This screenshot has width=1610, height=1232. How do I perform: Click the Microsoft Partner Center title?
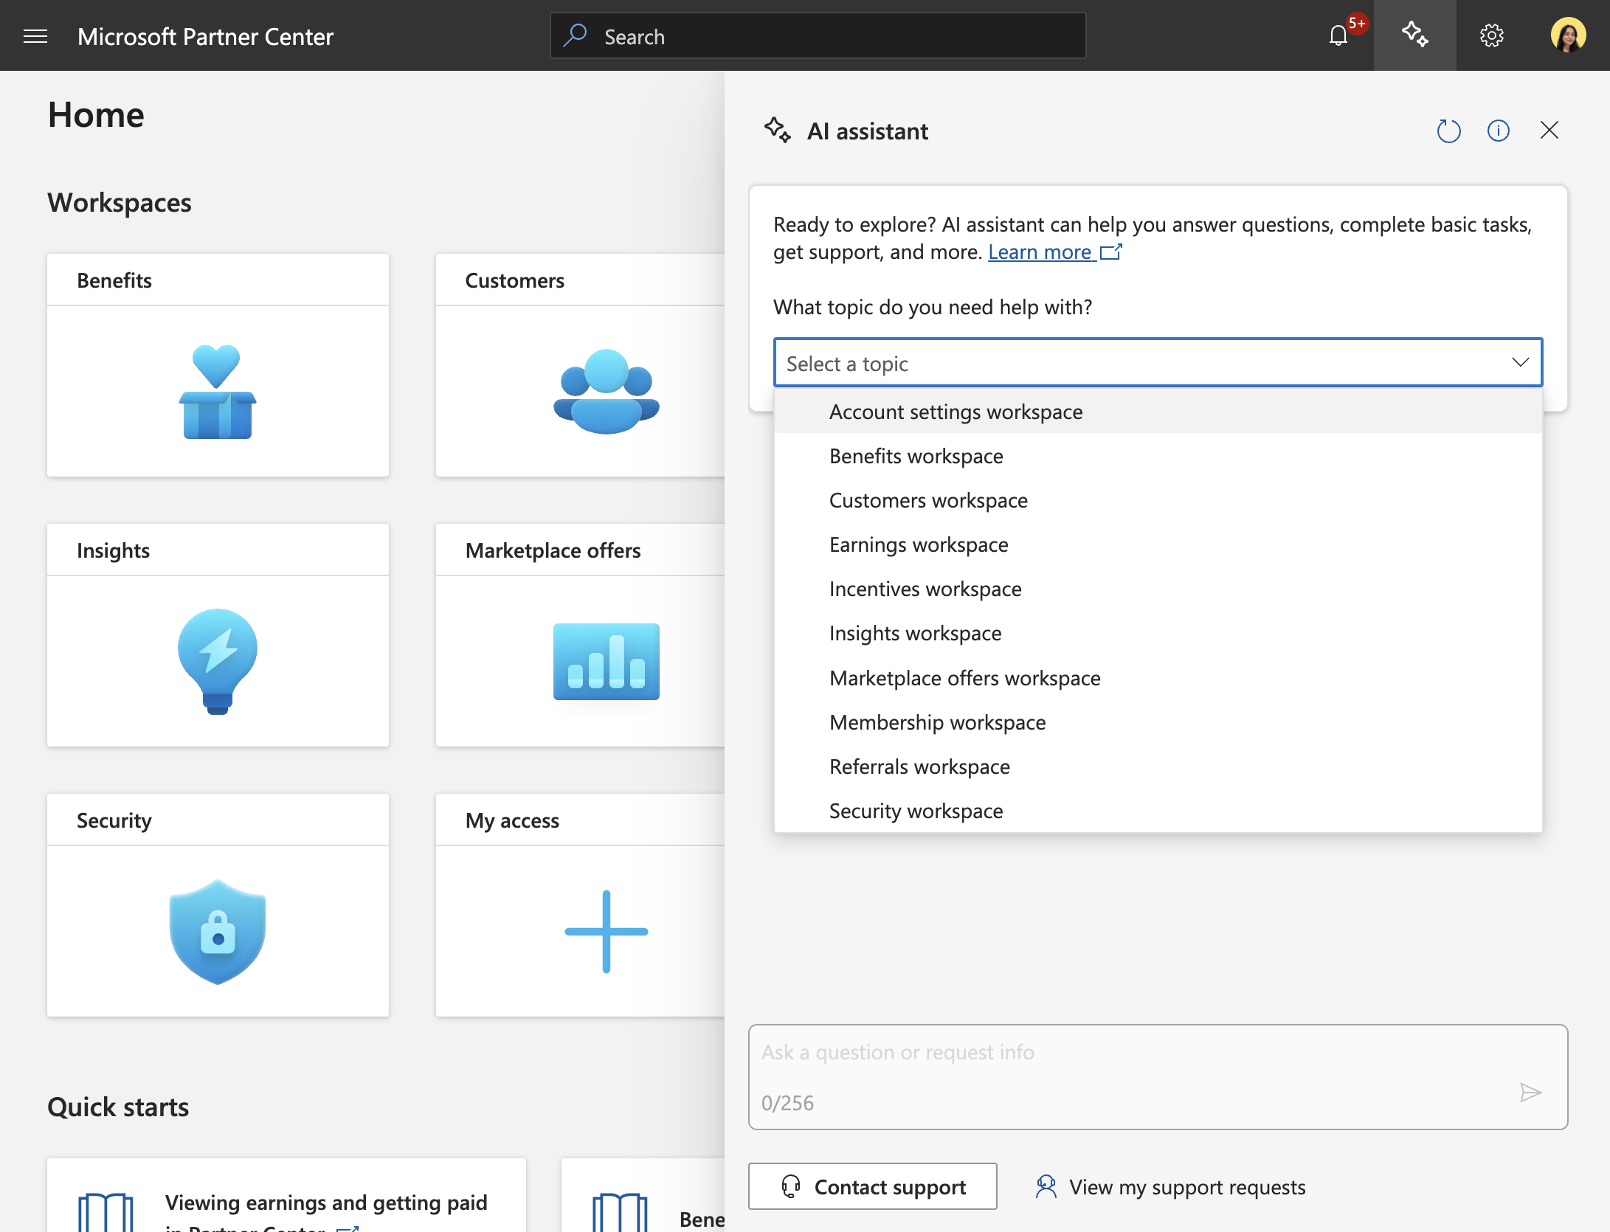205,36
